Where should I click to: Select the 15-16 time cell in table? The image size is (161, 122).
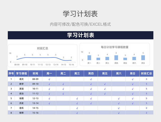[35, 113]
